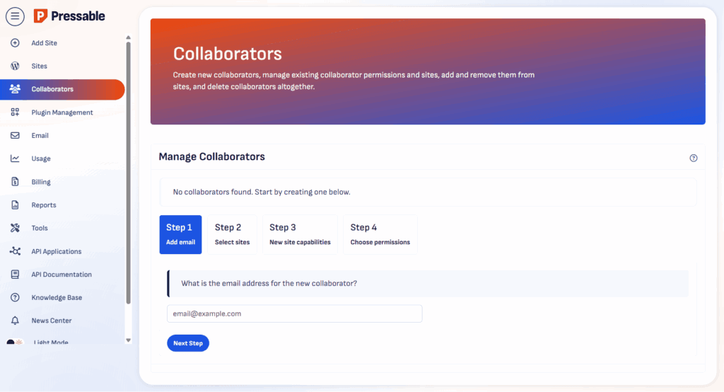The width and height of the screenshot is (724, 392).
Task: Click the Collaborators banner title
Action: (x=228, y=54)
